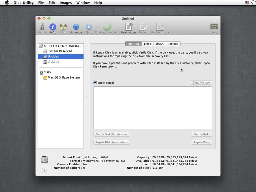Click the Number of Files value 111,364
256x192 pixels.
158,168
